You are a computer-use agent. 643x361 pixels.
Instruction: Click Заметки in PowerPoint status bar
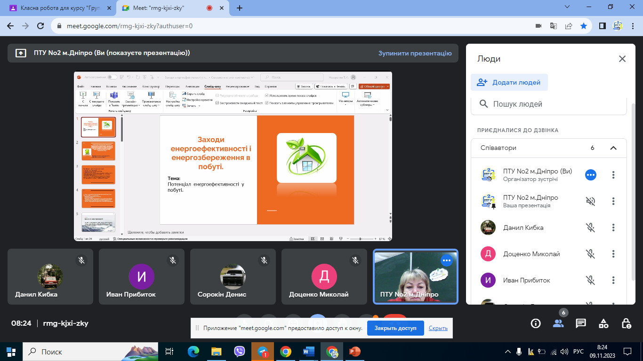pyautogui.click(x=297, y=239)
